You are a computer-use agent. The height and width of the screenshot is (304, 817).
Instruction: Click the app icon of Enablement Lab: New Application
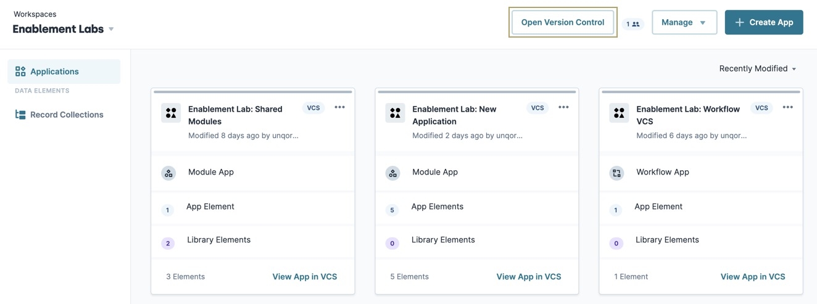395,113
